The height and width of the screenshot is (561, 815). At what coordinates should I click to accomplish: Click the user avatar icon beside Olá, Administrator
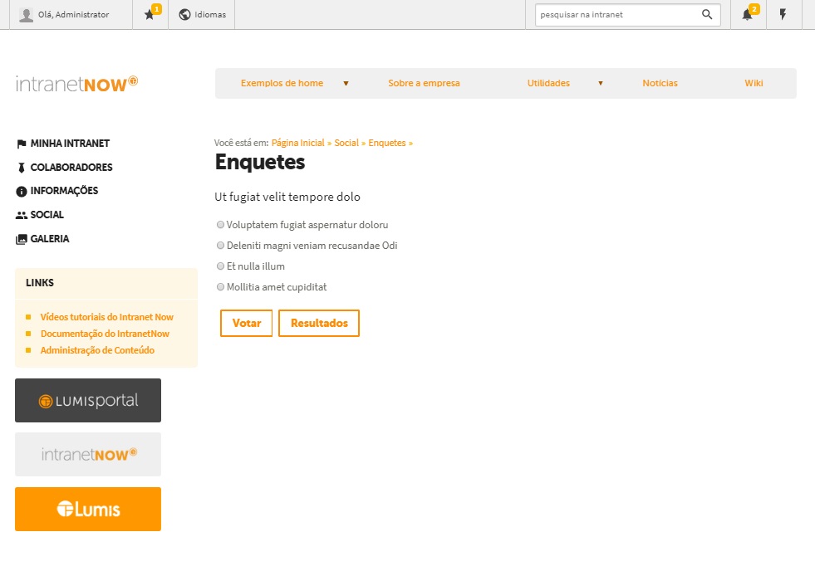pos(26,15)
